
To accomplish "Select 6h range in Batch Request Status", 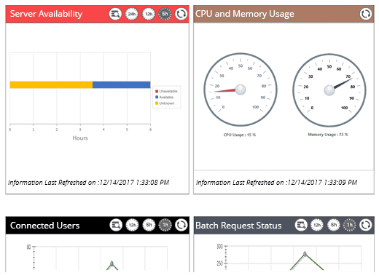I will 334,225.
